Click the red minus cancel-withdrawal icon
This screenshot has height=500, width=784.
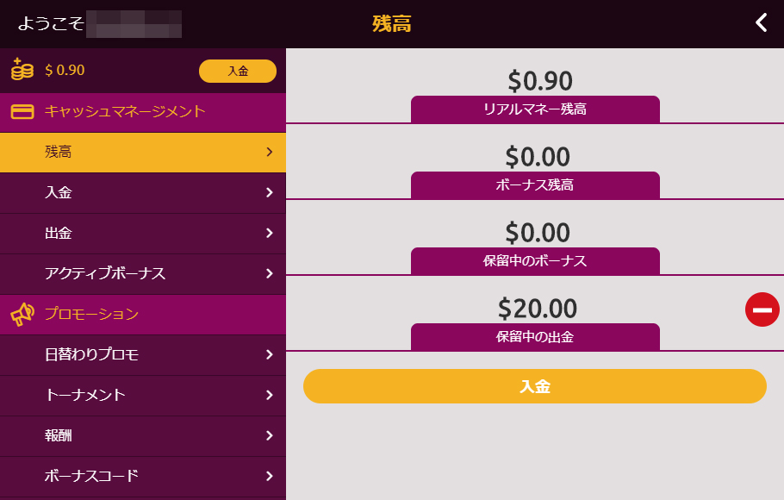(762, 309)
